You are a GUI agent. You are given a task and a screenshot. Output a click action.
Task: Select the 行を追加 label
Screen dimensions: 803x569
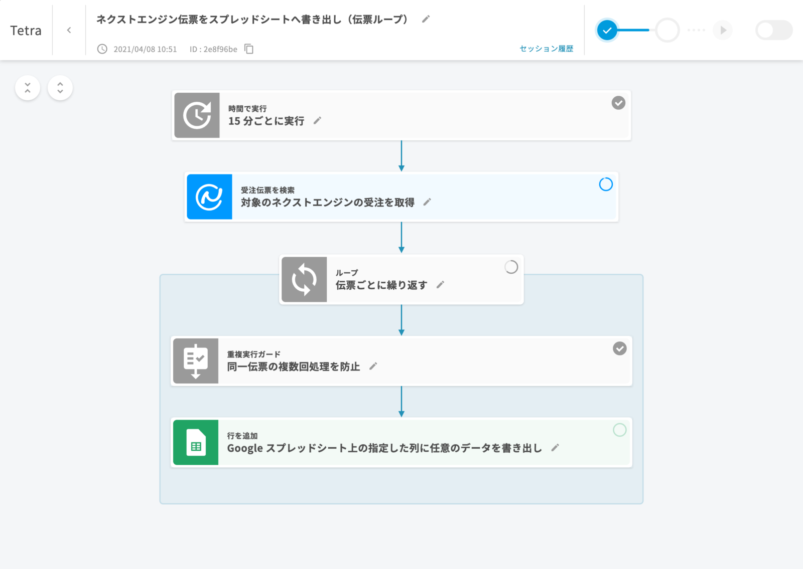click(x=242, y=436)
